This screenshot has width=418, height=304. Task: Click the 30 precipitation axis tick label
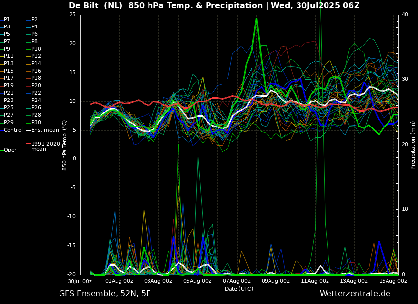click(x=405, y=79)
